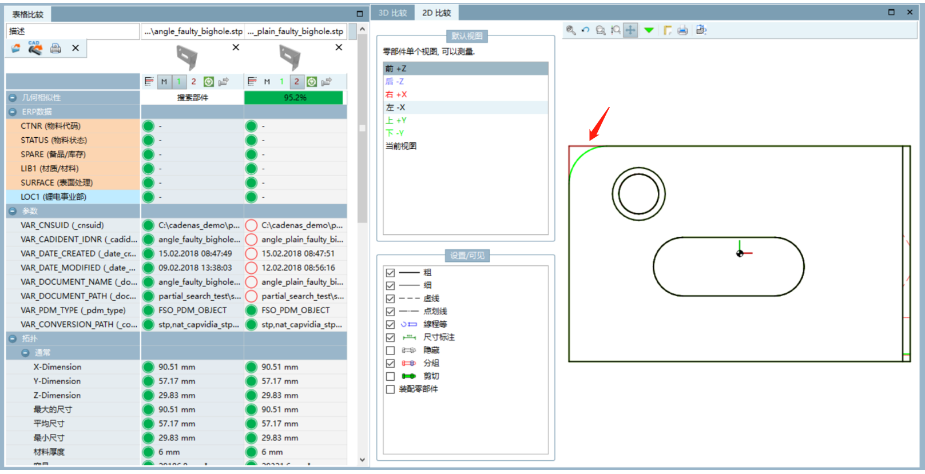
Task: Click the table scrollbar up arrow
Action: pos(362,29)
